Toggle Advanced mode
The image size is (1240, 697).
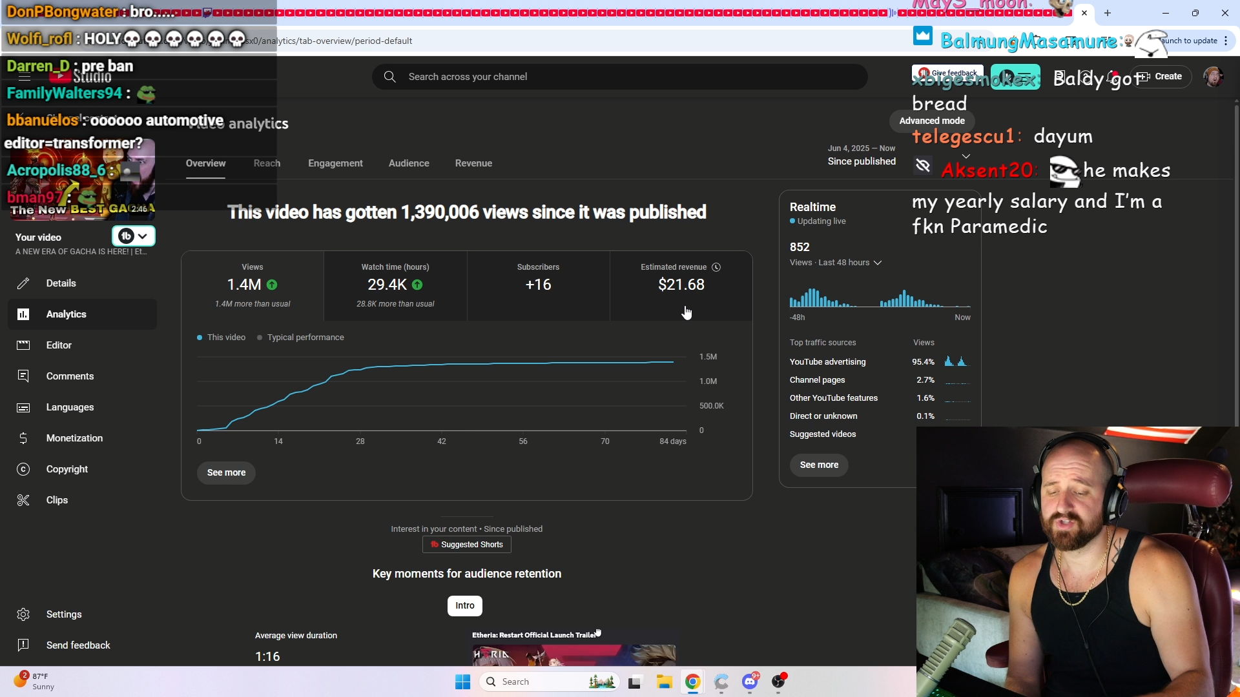tap(931, 121)
